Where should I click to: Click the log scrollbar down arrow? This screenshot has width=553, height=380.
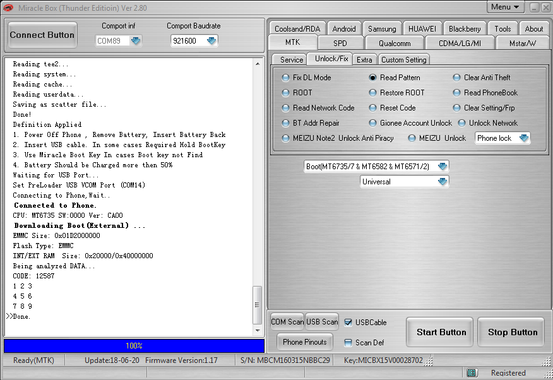click(x=258, y=330)
